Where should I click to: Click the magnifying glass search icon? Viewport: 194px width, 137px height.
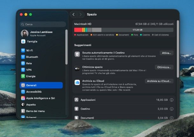point(23,24)
